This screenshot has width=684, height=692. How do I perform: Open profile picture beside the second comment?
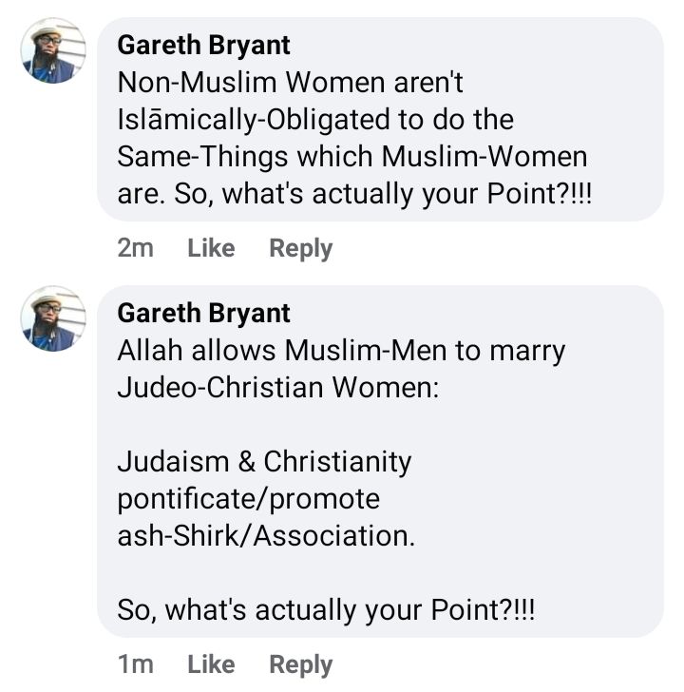tap(53, 318)
